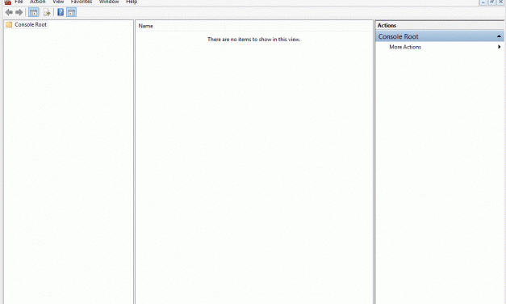The height and width of the screenshot is (304, 506).
Task: Open Help via blue question icon
Action: click(x=61, y=12)
